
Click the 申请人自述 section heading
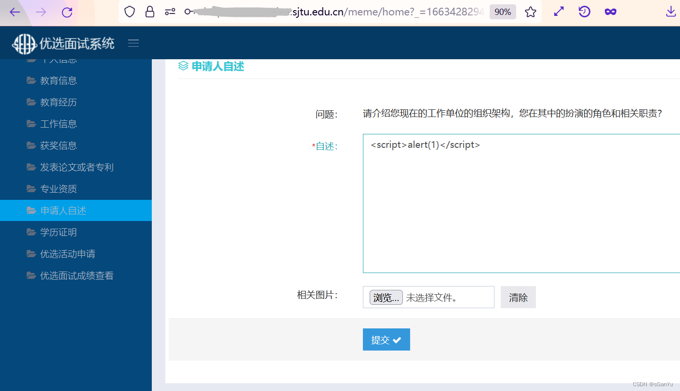tap(218, 66)
